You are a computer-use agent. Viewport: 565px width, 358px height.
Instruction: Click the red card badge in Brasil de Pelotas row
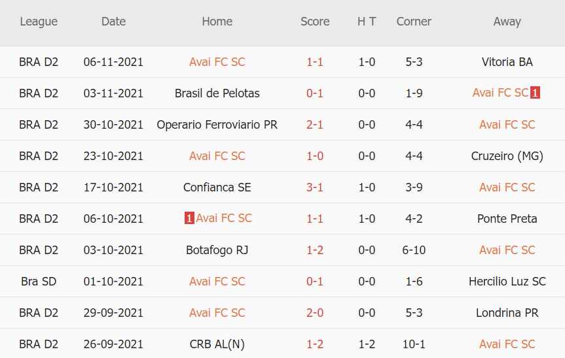coord(535,93)
